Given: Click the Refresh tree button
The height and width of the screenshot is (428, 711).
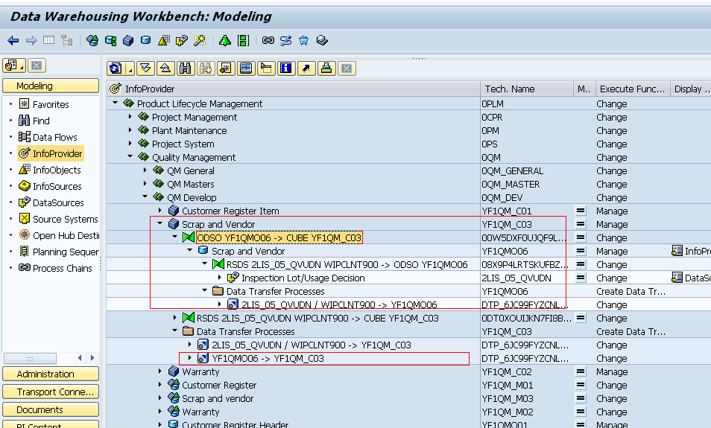Looking at the screenshot, I should [x=116, y=68].
